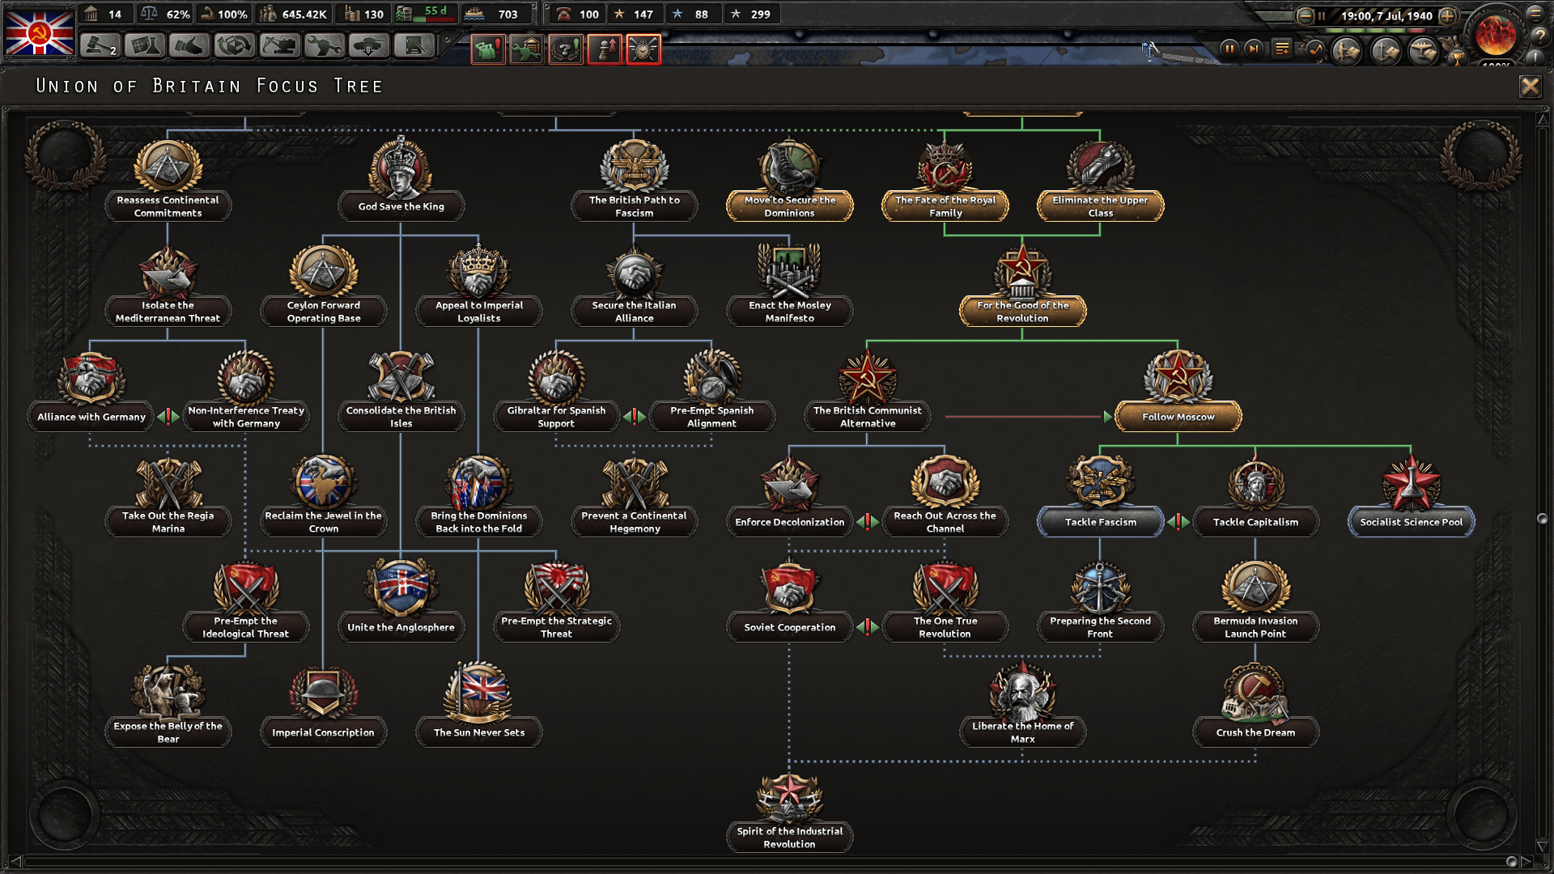
Task: Open the research tab flask icon
Action: 146,49
